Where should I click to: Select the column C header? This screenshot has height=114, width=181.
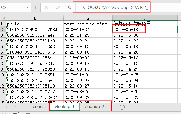[x=145, y=18]
